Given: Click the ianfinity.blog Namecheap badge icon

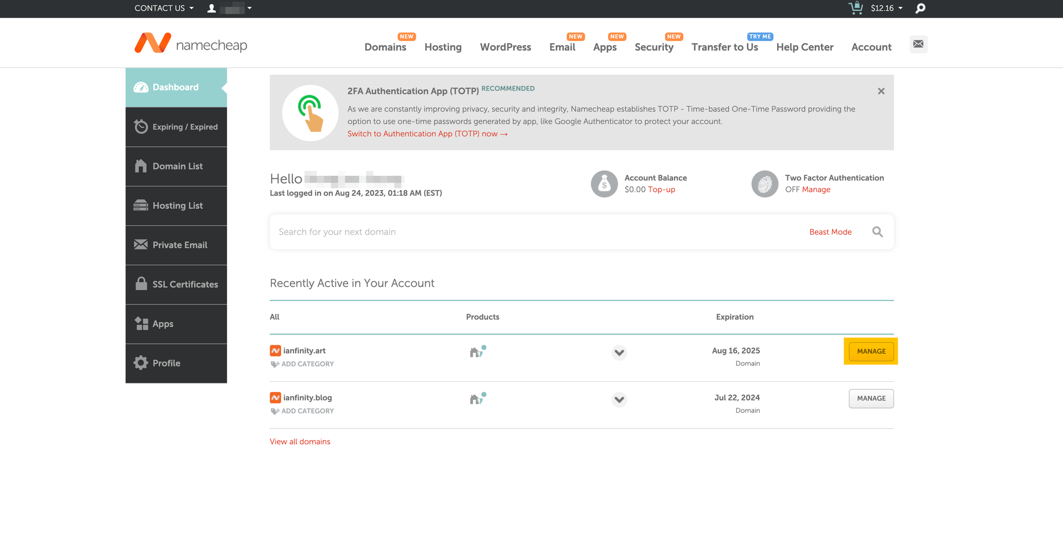Looking at the screenshot, I should 275,397.
